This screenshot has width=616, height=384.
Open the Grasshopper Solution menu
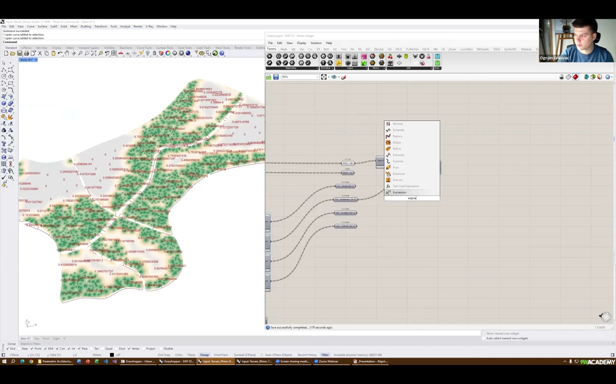tap(316, 43)
